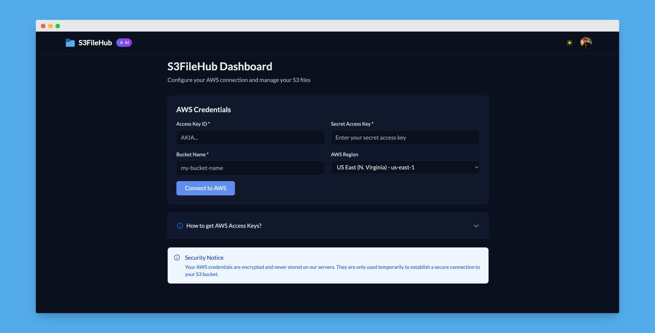Click the S3FileHub Dashboard heading

coord(220,66)
